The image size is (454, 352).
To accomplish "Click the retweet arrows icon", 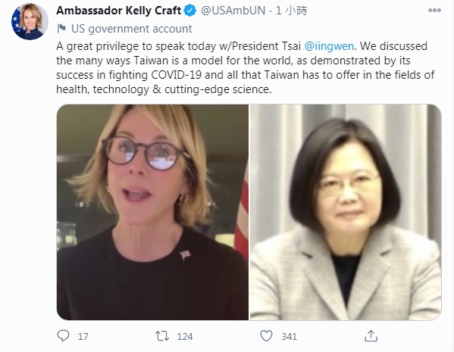I will coord(162,336).
